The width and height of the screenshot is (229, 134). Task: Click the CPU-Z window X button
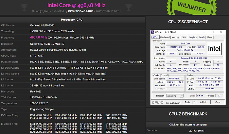point(221,32)
